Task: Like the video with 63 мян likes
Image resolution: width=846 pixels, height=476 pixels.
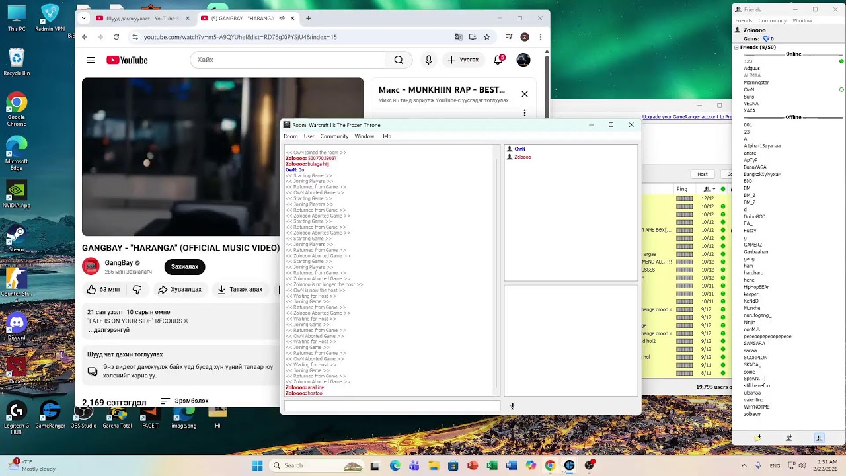Action: [x=104, y=290]
